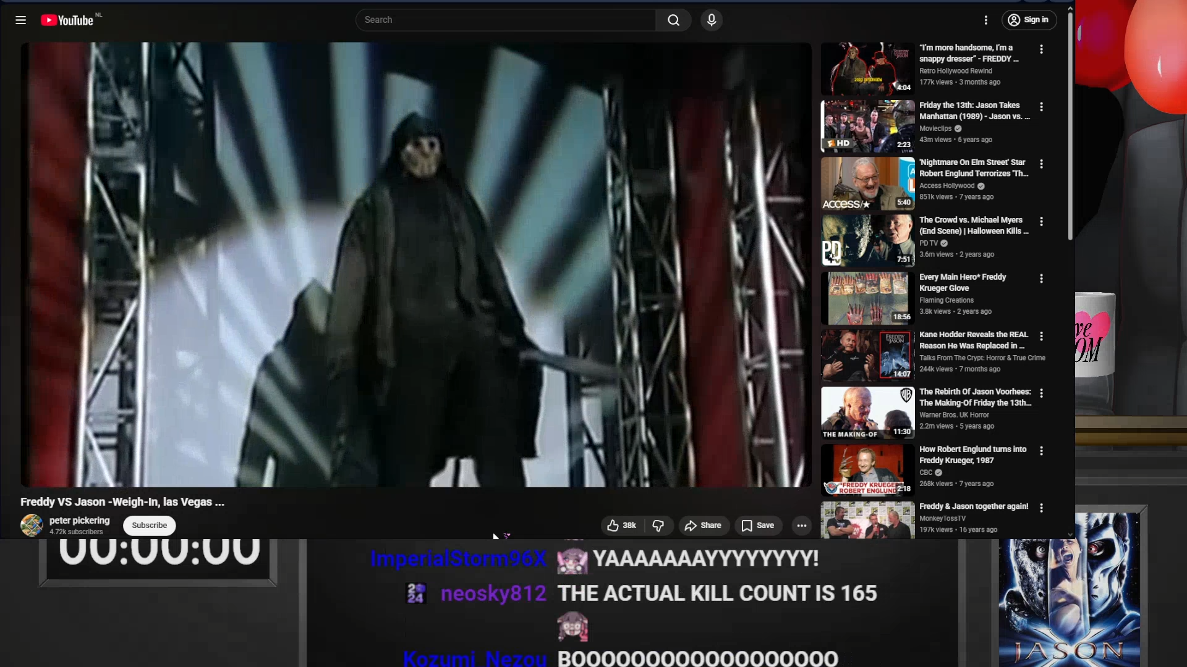Open the top bar settings kebab menu
This screenshot has width=1187, height=667.
coord(985,20)
